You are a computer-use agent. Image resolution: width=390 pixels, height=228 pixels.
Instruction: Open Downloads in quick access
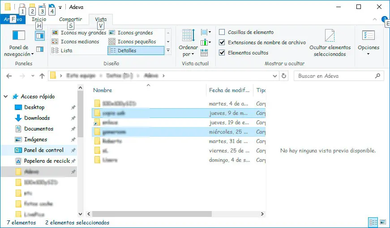(x=37, y=118)
